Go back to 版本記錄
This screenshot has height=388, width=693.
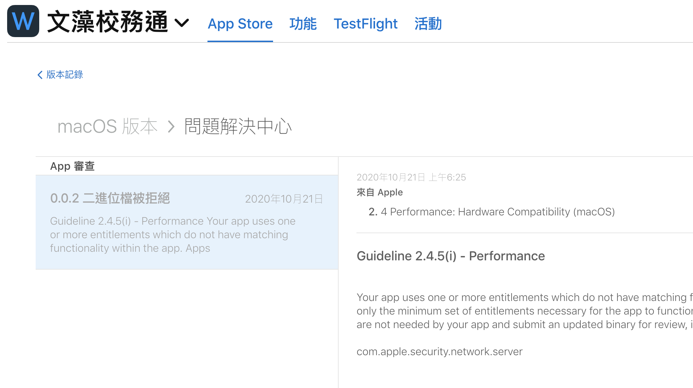pyautogui.click(x=65, y=75)
